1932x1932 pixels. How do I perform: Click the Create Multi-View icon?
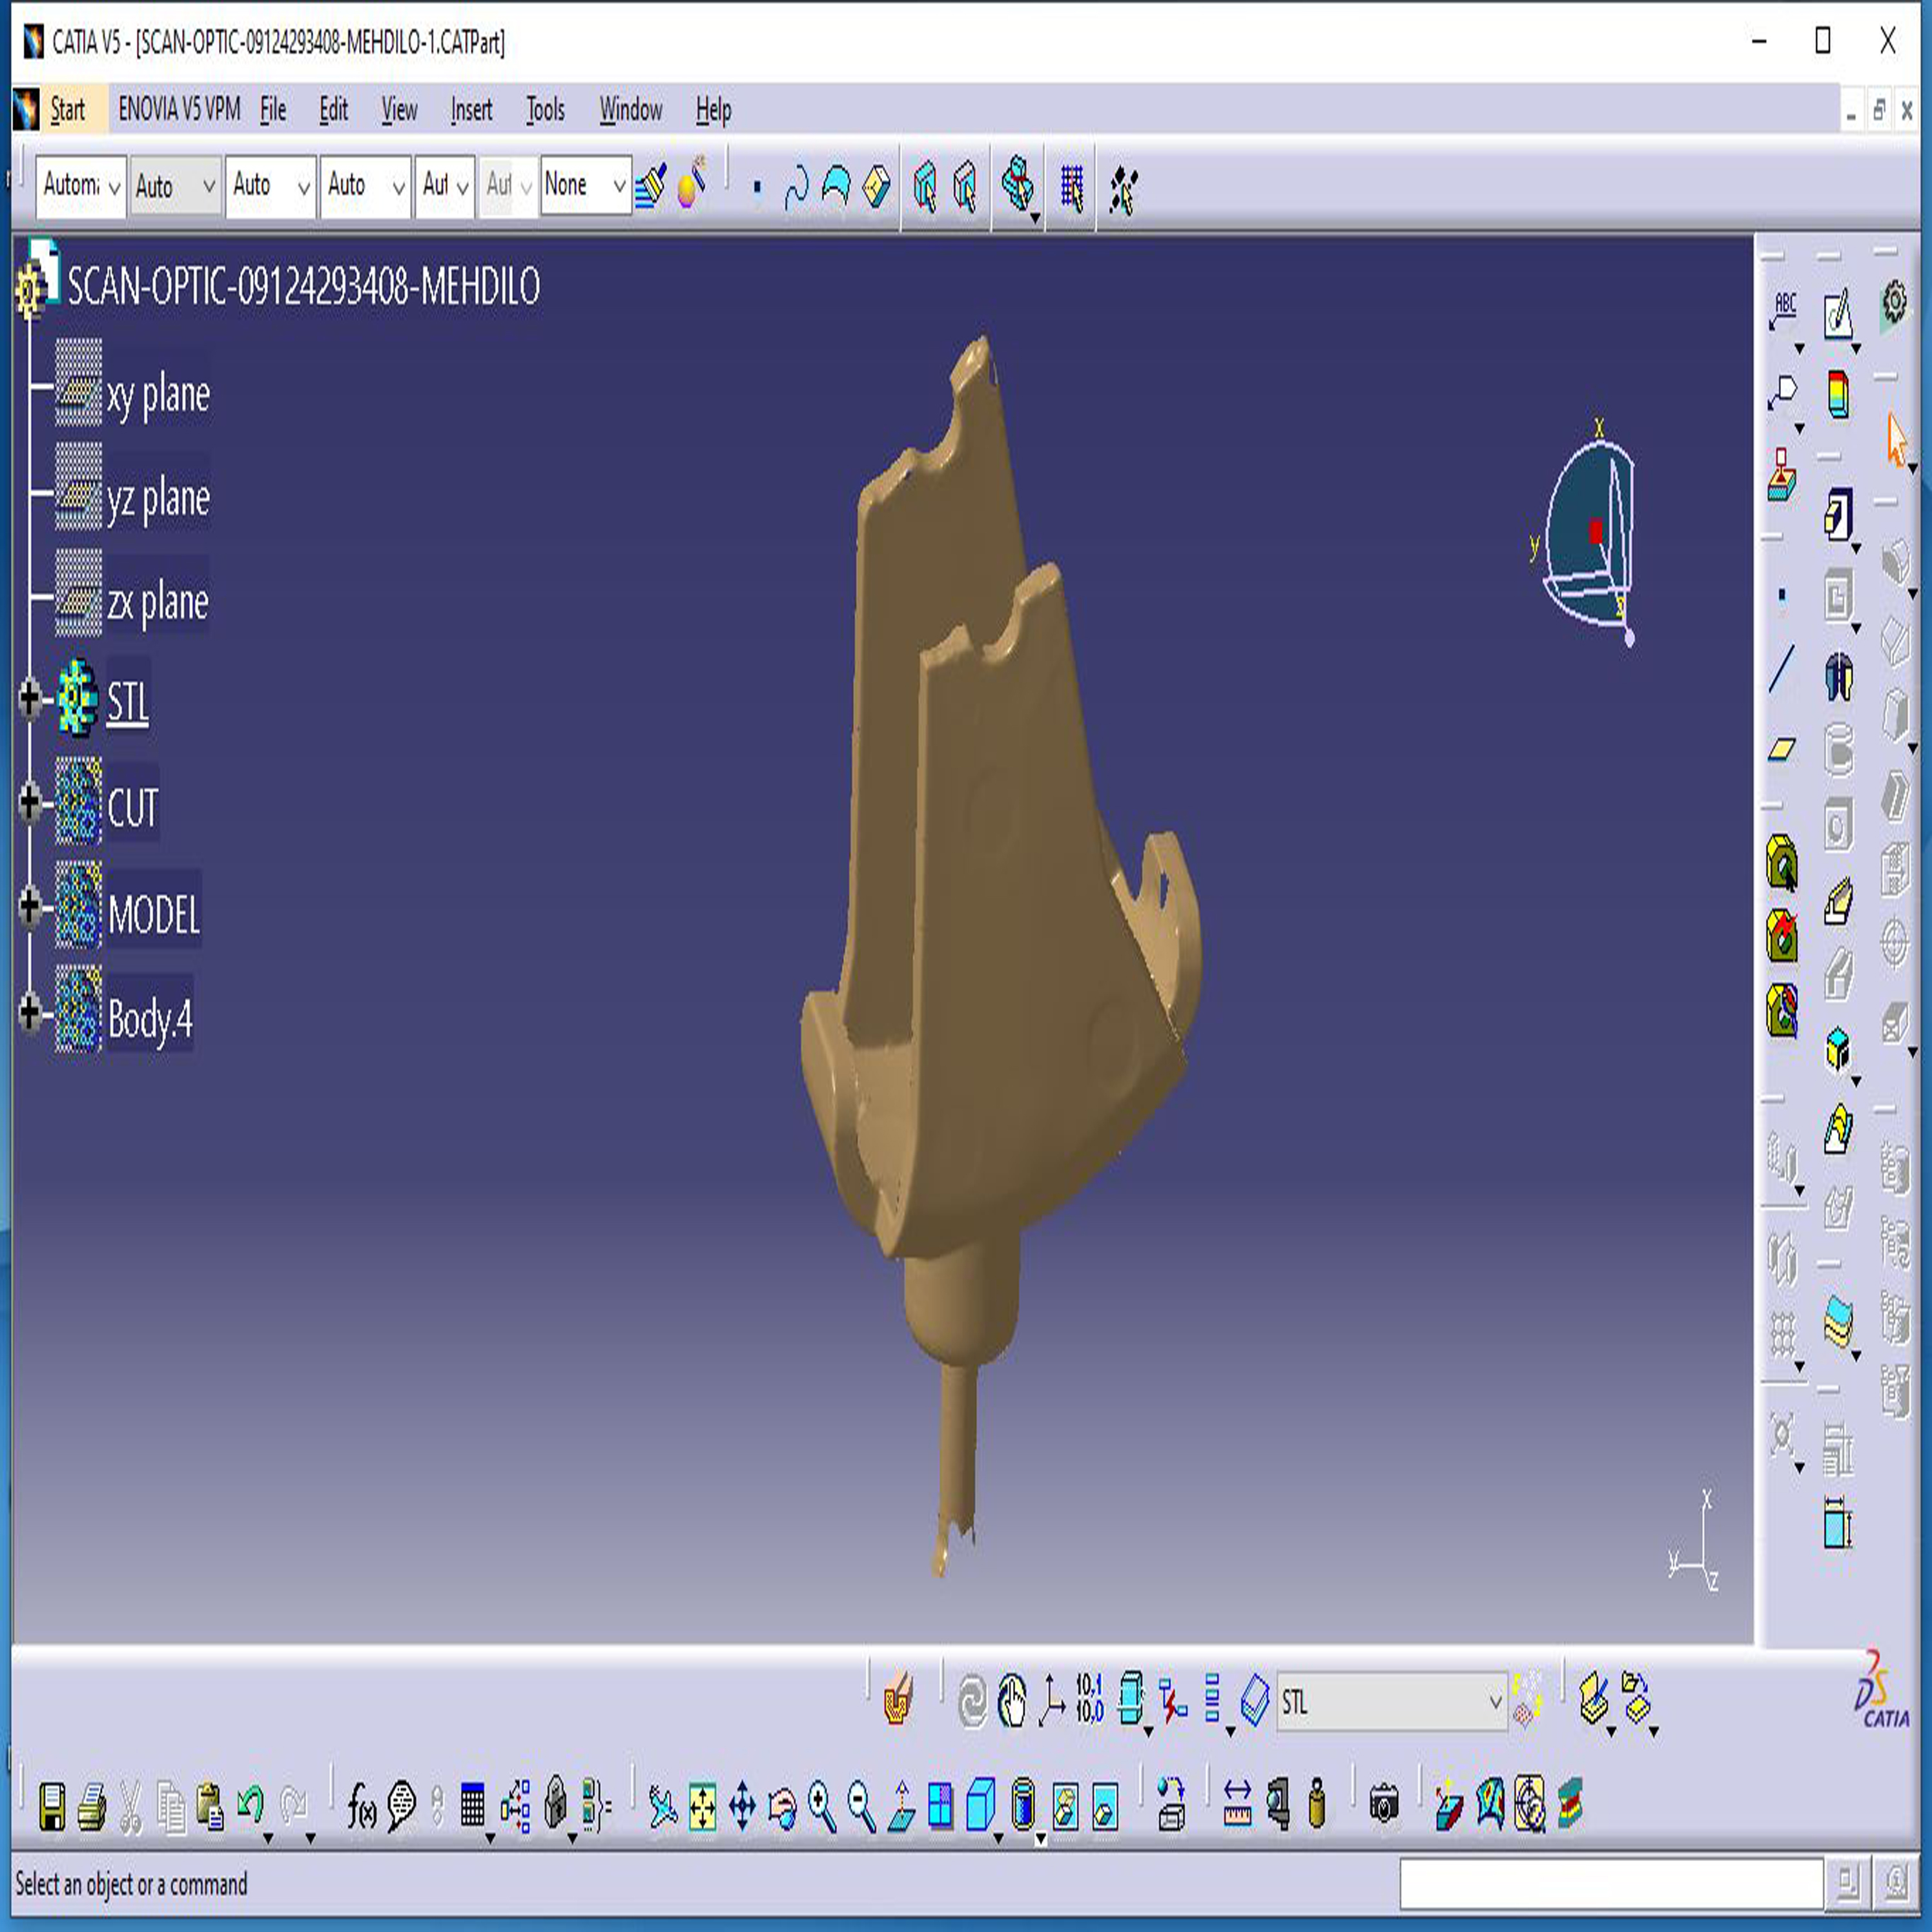coord(941,1807)
